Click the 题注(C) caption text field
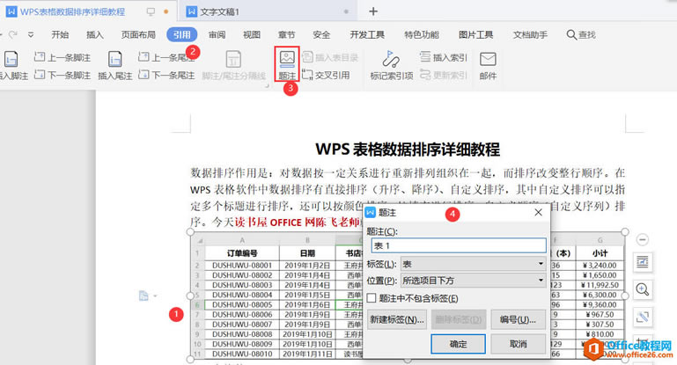The height and width of the screenshot is (365, 677). [x=459, y=245]
